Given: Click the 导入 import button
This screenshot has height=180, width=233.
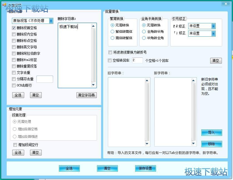Looking at the screenshot, I should pyautogui.click(x=212, y=132).
